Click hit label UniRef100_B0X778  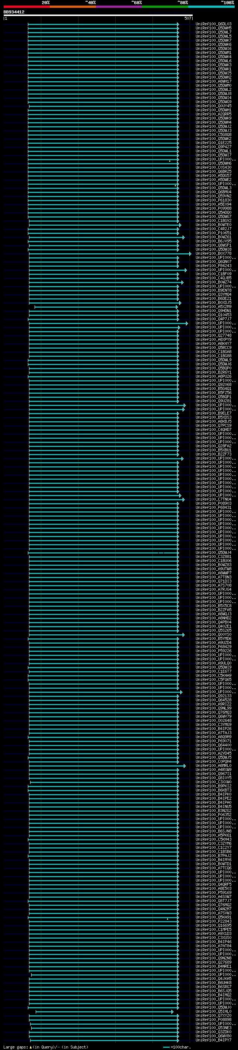[x=213, y=254]
